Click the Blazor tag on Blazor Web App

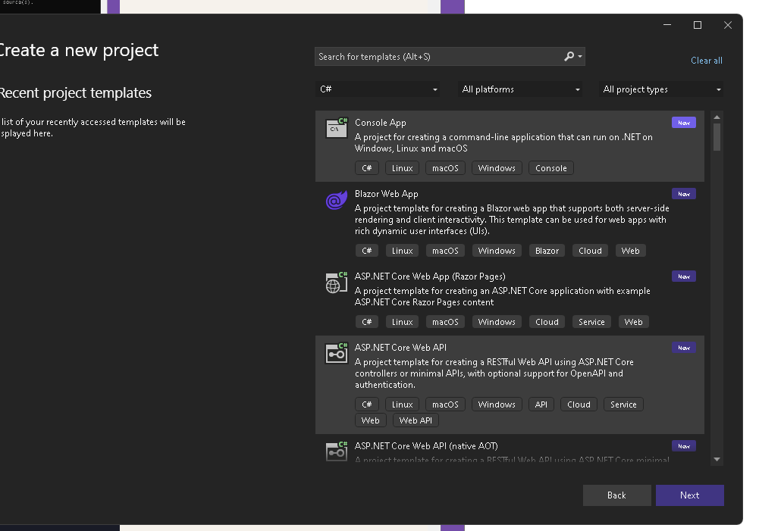click(547, 251)
